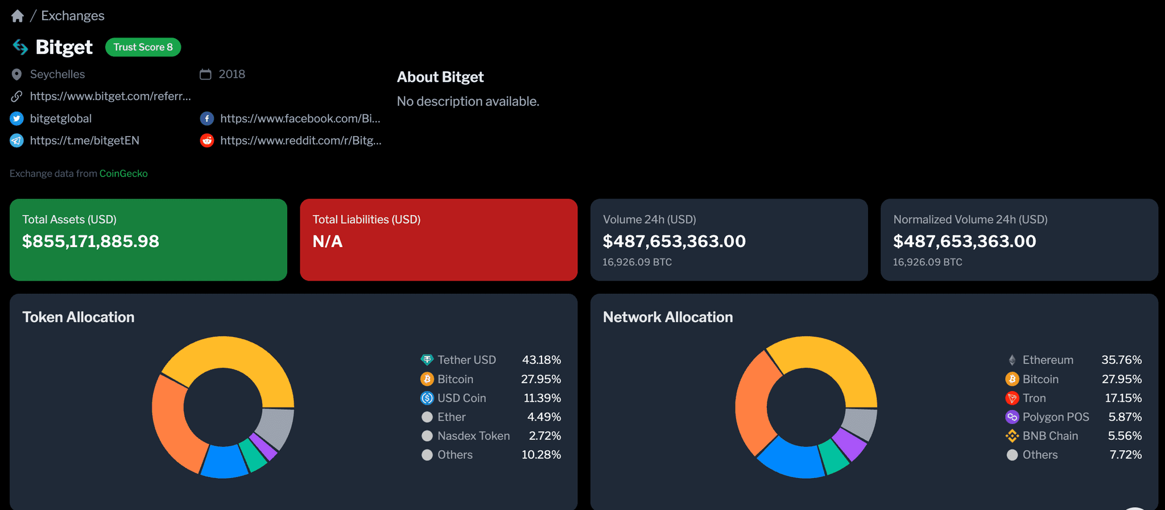Viewport: 1165px width, 510px height.
Task: Click the About Bitget heading
Action: (x=440, y=77)
